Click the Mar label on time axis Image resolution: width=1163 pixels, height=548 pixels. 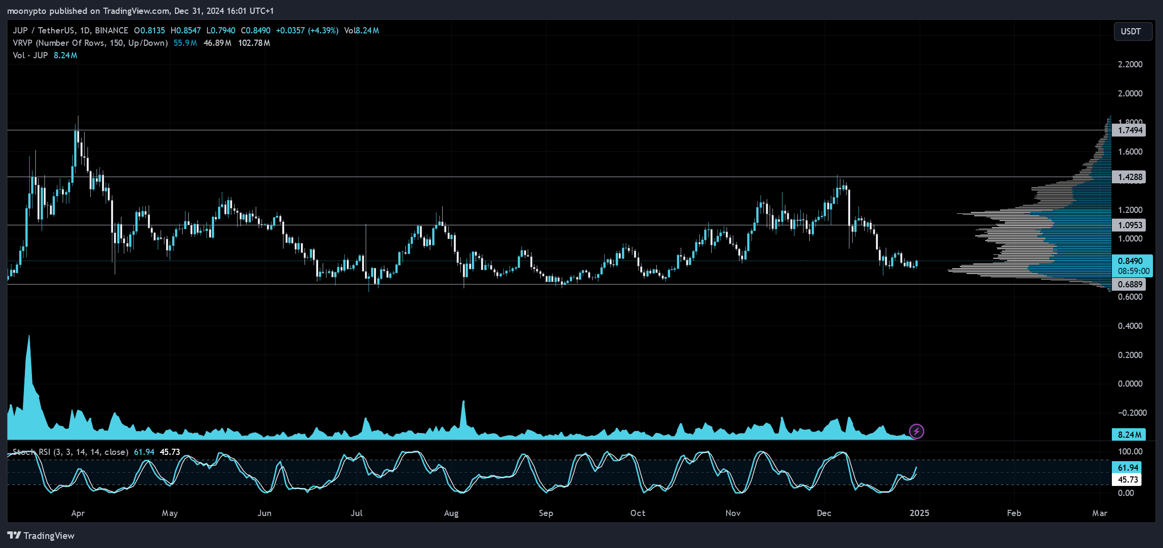[1099, 513]
